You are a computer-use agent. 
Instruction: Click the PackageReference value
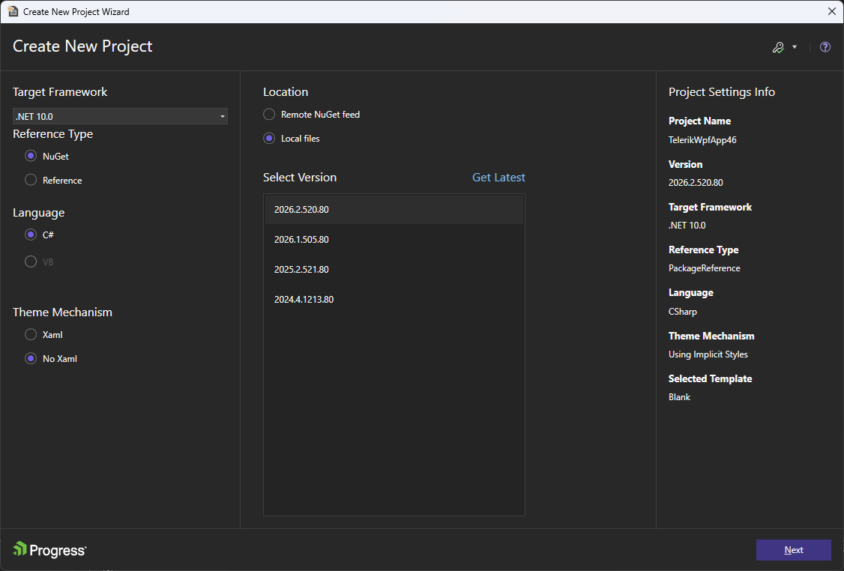pyautogui.click(x=704, y=268)
